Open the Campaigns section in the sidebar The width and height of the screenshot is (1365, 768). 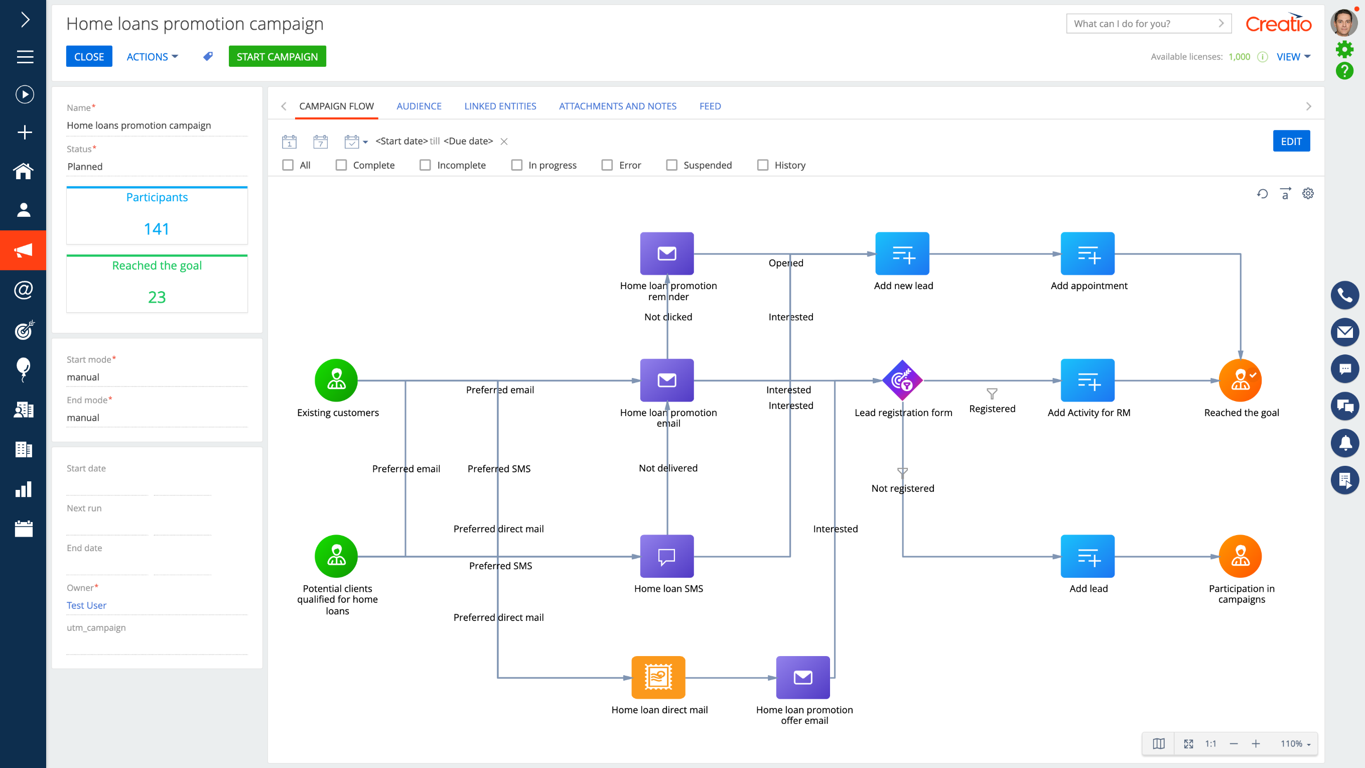(23, 249)
